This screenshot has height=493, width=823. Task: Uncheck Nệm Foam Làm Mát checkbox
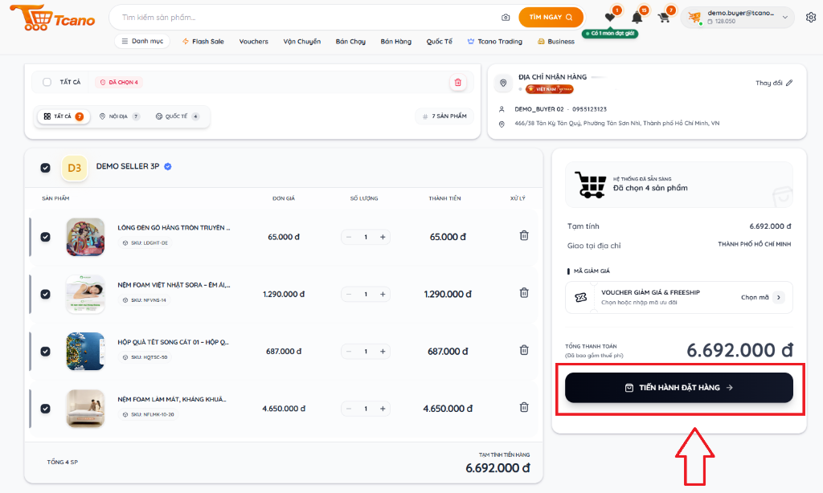pos(46,409)
